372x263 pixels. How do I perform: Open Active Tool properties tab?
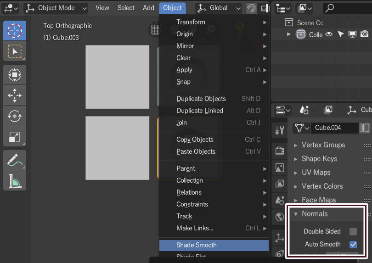click(x=280, y=130)
